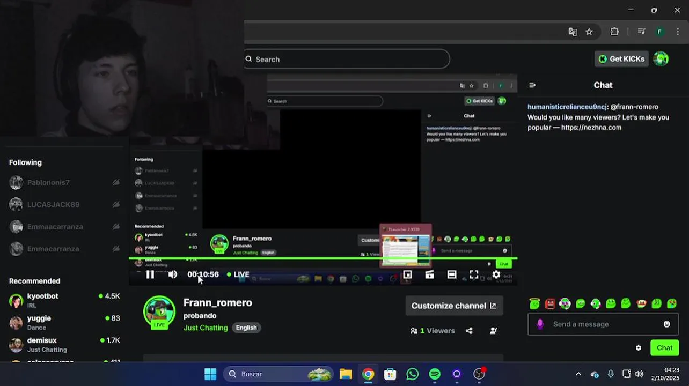The width and height of the screenshot is (689, 386).
Task: Click humanisticrelianceu9ncj username in chat
Action: [567, 107]
